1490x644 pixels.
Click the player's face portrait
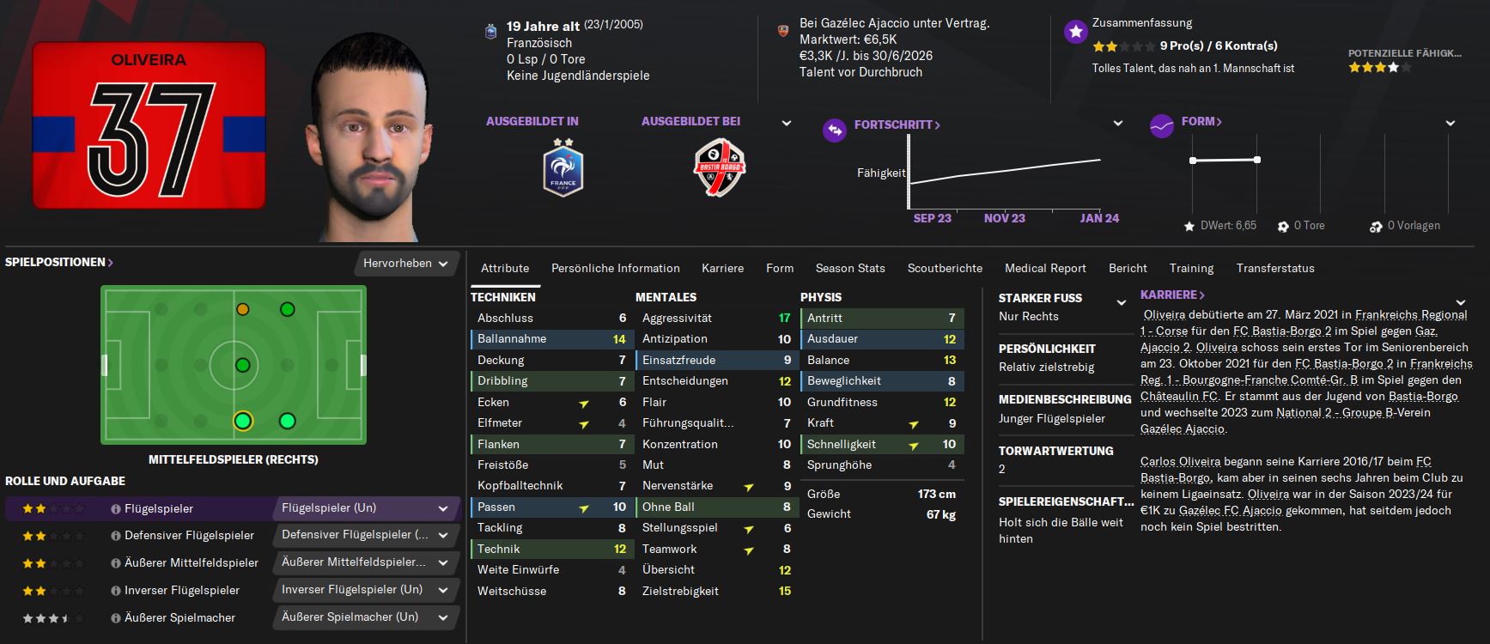[x=371, y=137]
